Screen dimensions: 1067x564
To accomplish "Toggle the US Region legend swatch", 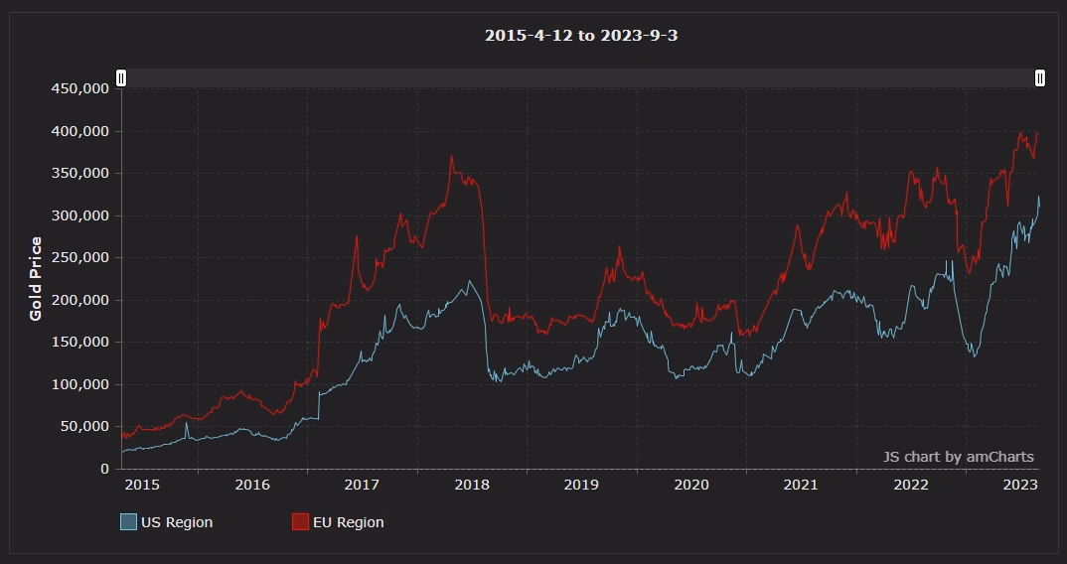I will click(128, 522).
